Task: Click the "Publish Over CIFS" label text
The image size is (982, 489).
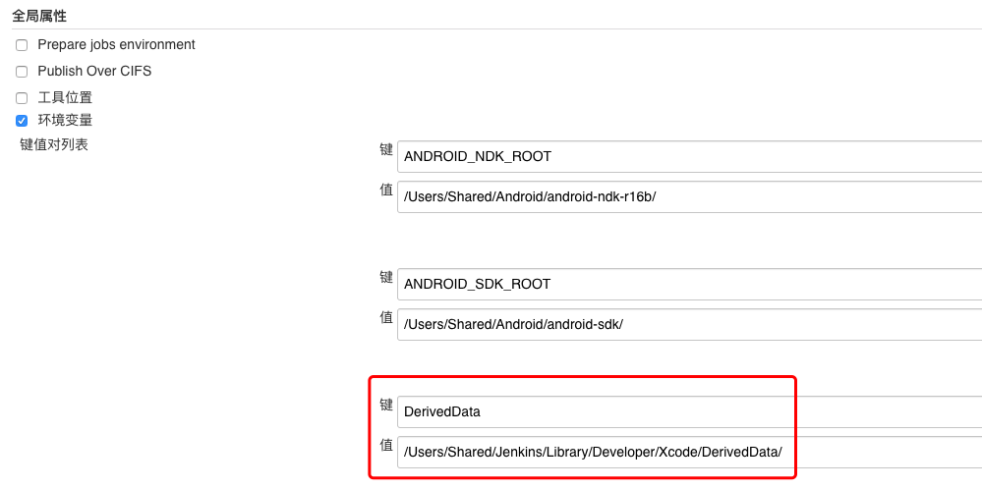Action: point(94,71)
